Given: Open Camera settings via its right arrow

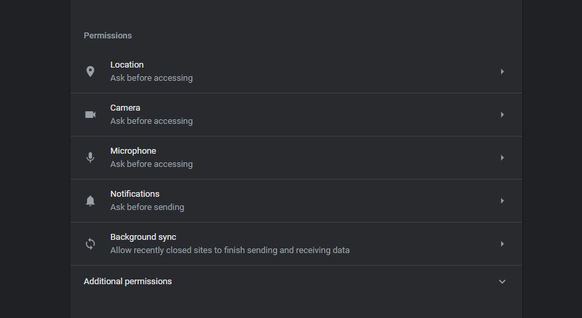Looking at the screenshot, I should (x=502, y=115).
